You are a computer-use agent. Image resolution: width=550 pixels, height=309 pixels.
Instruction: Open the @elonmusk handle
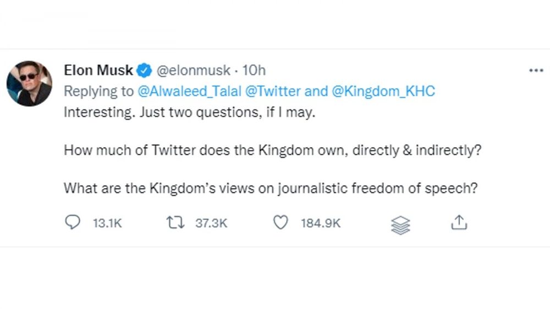click(193, 70)
